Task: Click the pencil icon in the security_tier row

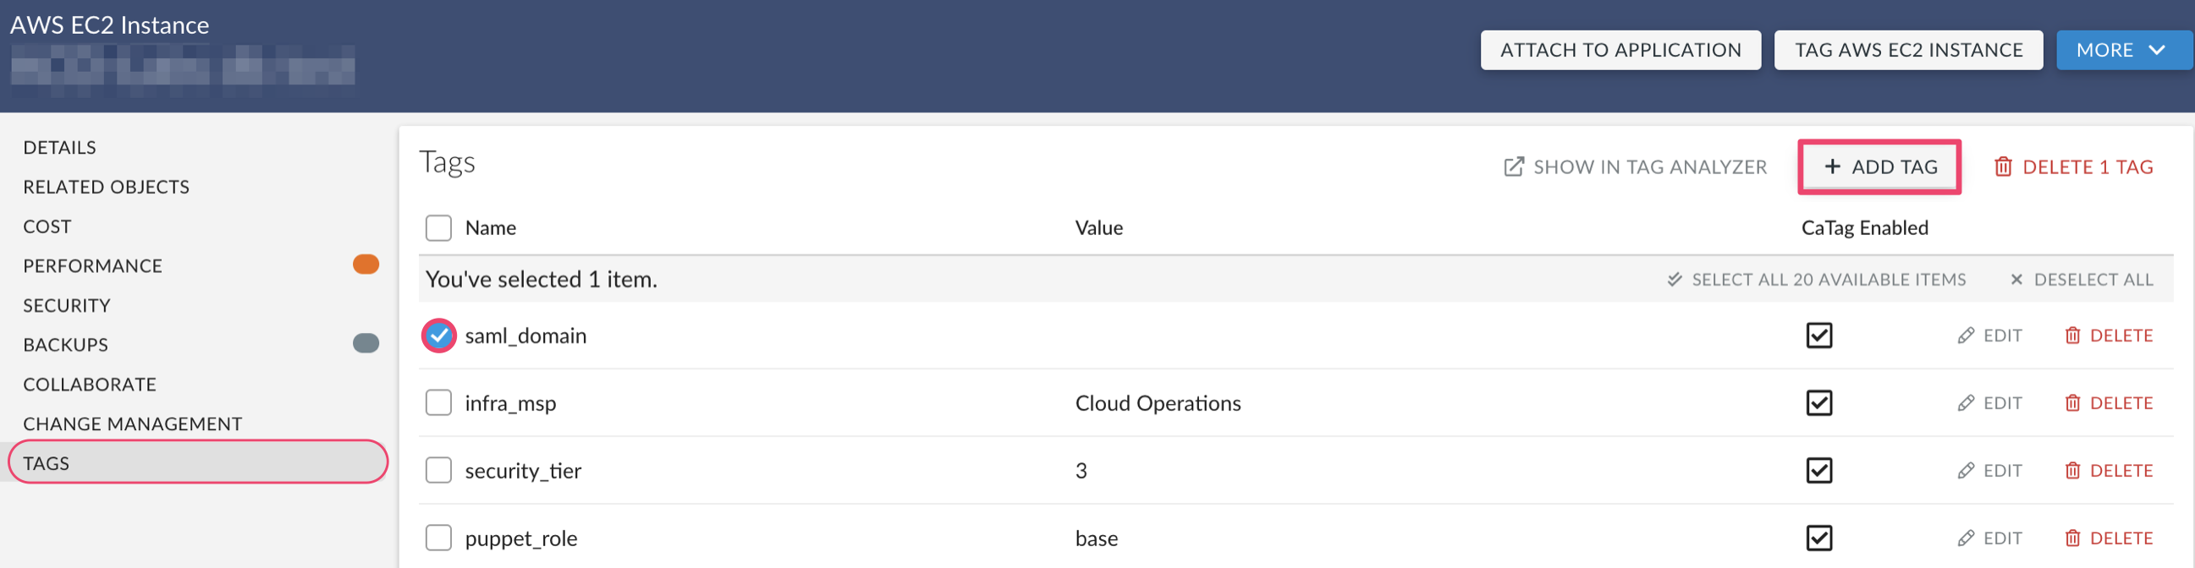Action: click(x=1966, y=470)
